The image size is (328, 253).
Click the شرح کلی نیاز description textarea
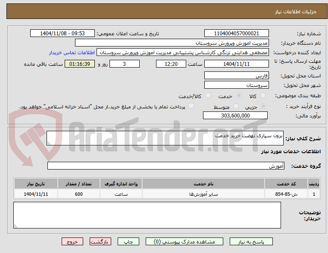coord(165,138)
